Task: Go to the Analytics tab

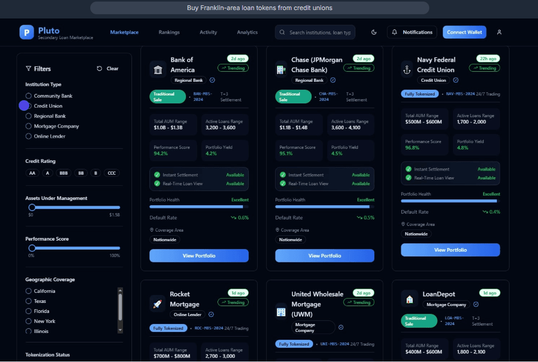Action: pyautogui.click(x=248, y=32)
